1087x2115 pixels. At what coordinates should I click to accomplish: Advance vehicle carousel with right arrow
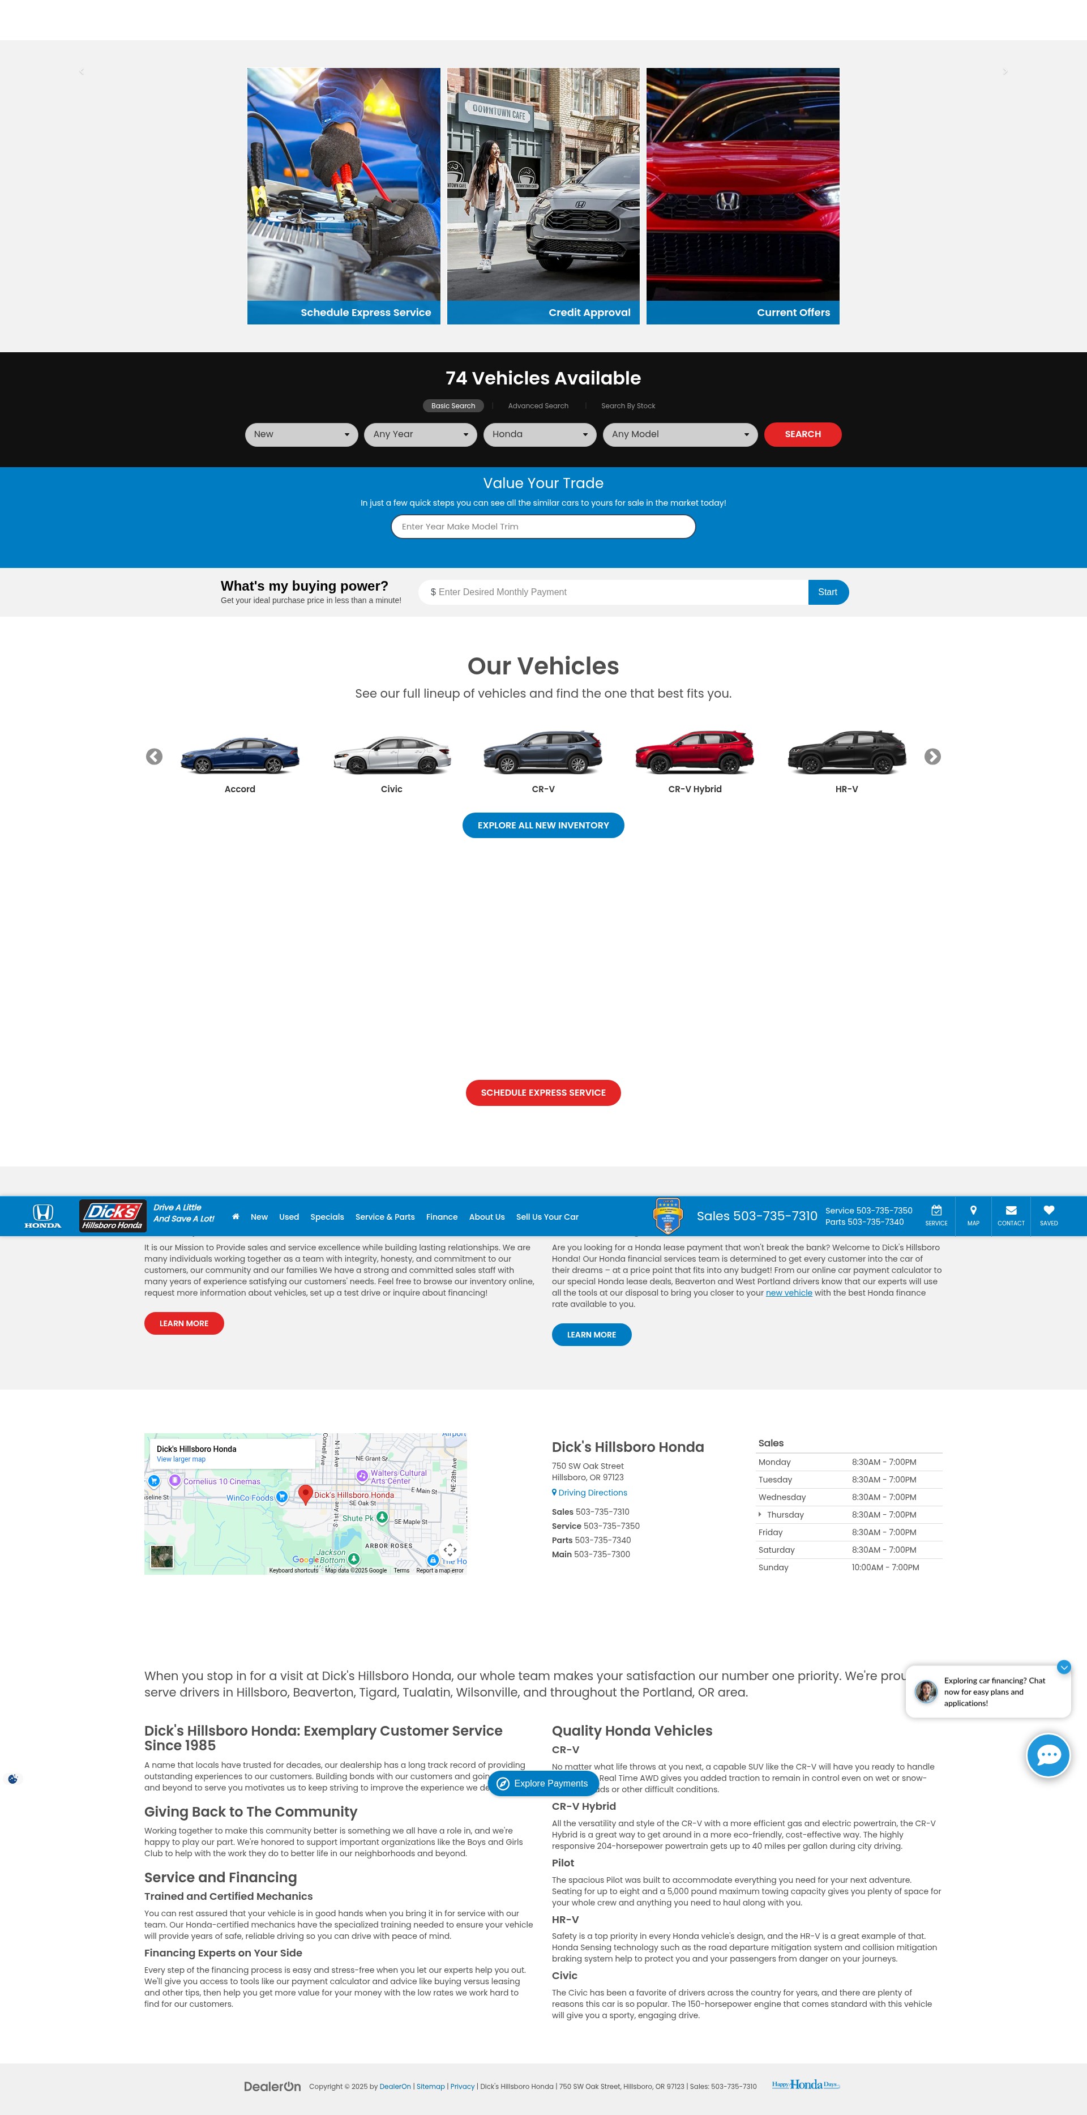[932, 756]
